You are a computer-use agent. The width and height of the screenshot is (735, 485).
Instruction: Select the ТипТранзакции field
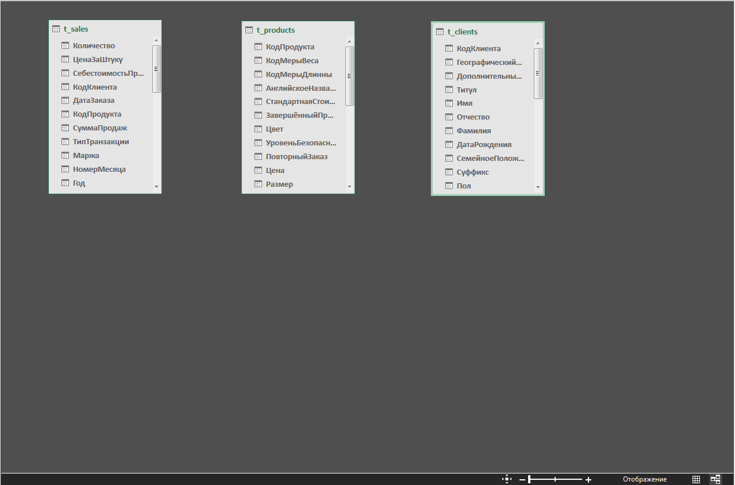point(101,142)
